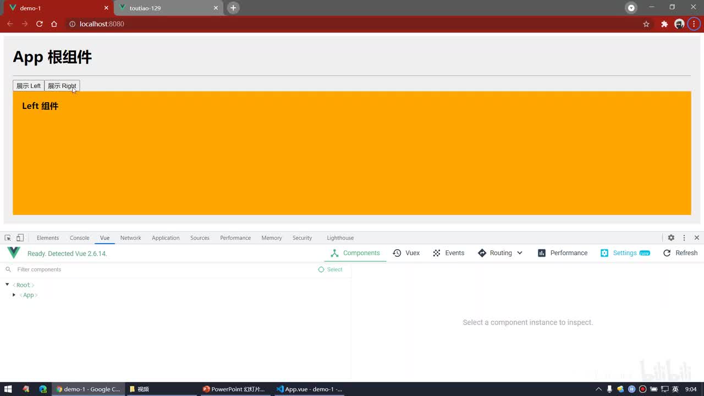Open Vue devtools Settings tab

click(625, 253)
